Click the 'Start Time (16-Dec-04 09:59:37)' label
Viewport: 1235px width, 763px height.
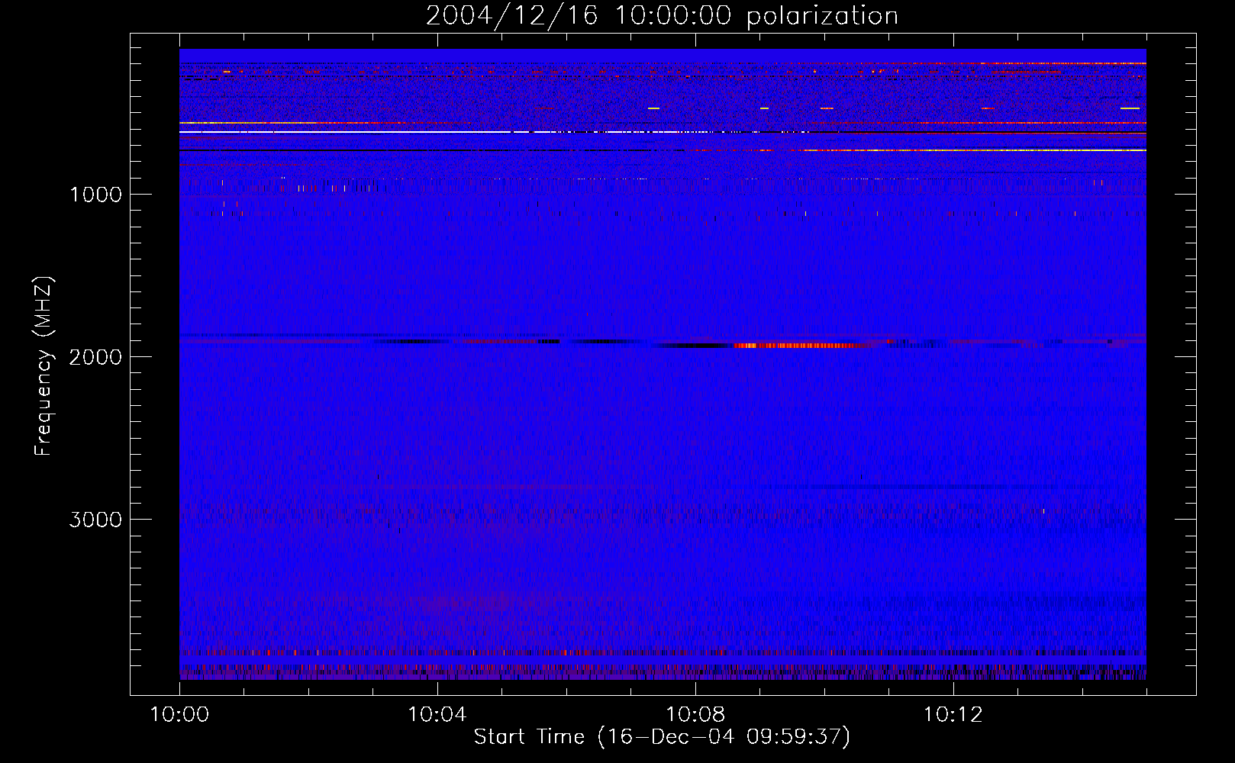click(x=662, y=737)
